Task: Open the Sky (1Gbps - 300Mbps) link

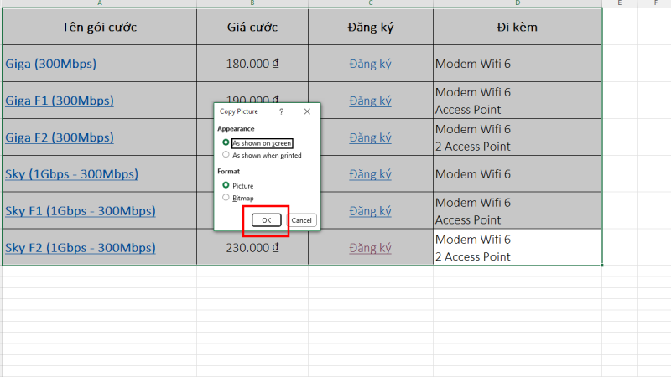Action: 71,174
